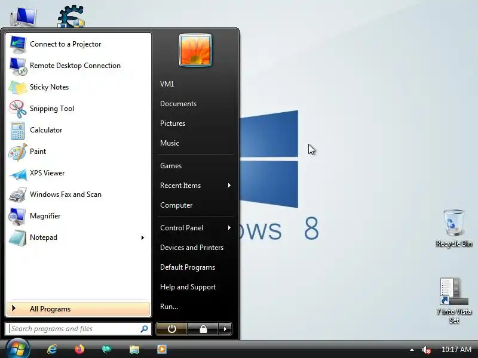Open Windows Fax and Scan icon

(18, 195)
